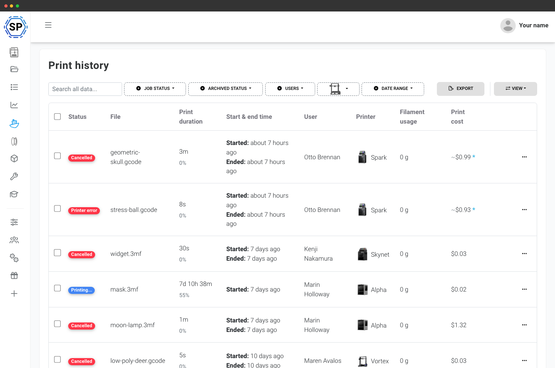555x368 pixels.
Task: Open the Printers page from sidebar
Action: [x=14, y=52]
